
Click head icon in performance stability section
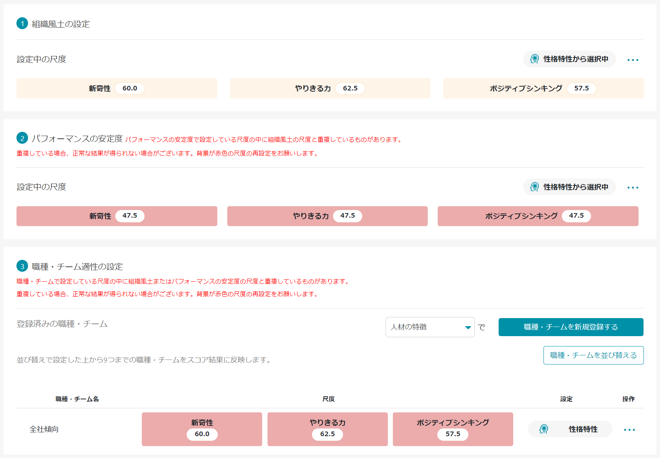click(x=534, y=187)
